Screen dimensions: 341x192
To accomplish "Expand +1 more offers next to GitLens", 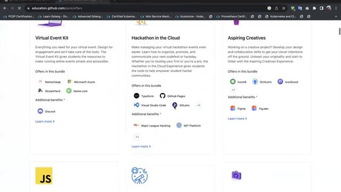I will (199, 106).
